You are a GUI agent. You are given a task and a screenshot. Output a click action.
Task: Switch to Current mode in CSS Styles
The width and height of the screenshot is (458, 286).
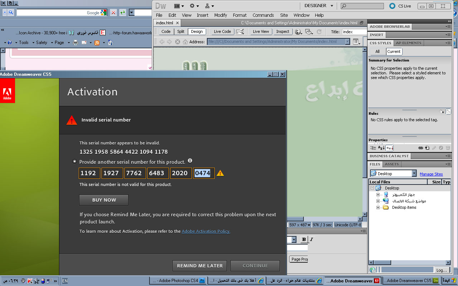[394, 51]
